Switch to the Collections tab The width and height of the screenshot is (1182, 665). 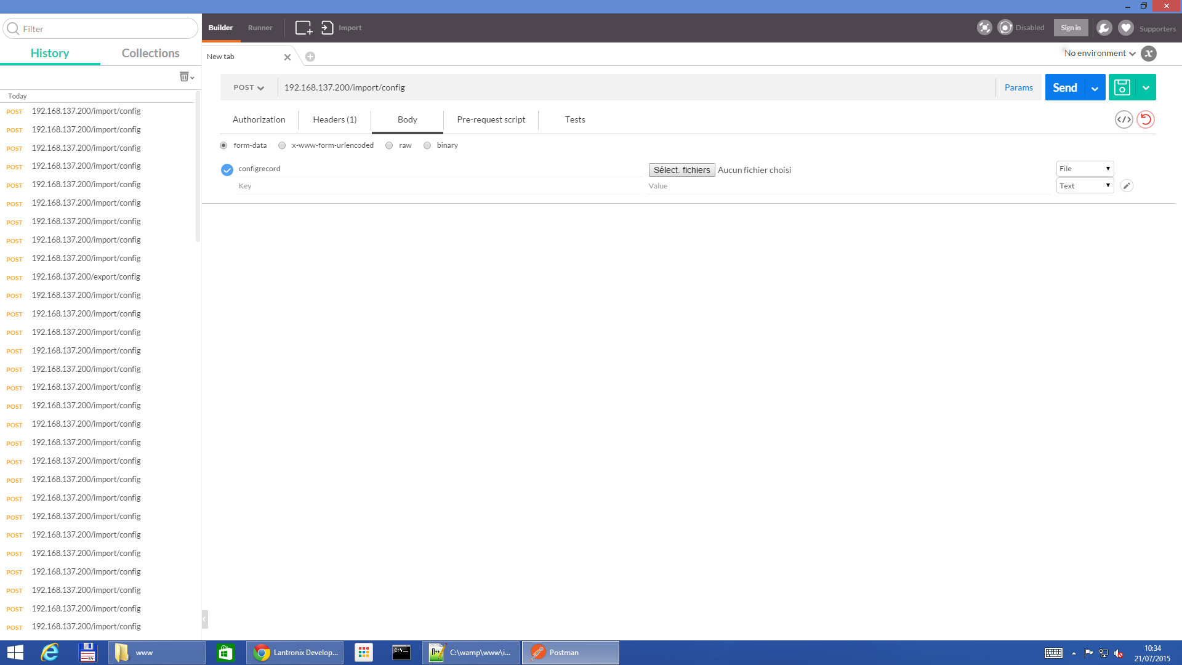(x=150, y=53)
